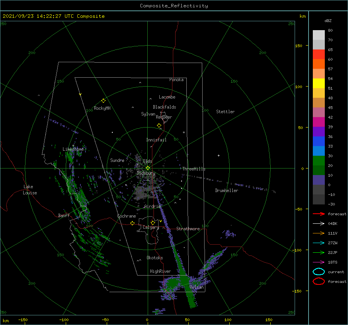This screenshot has width=348, height=325.
Task: Click the yellow diamond marker near RockyMH
Action: tap(103, 101)
